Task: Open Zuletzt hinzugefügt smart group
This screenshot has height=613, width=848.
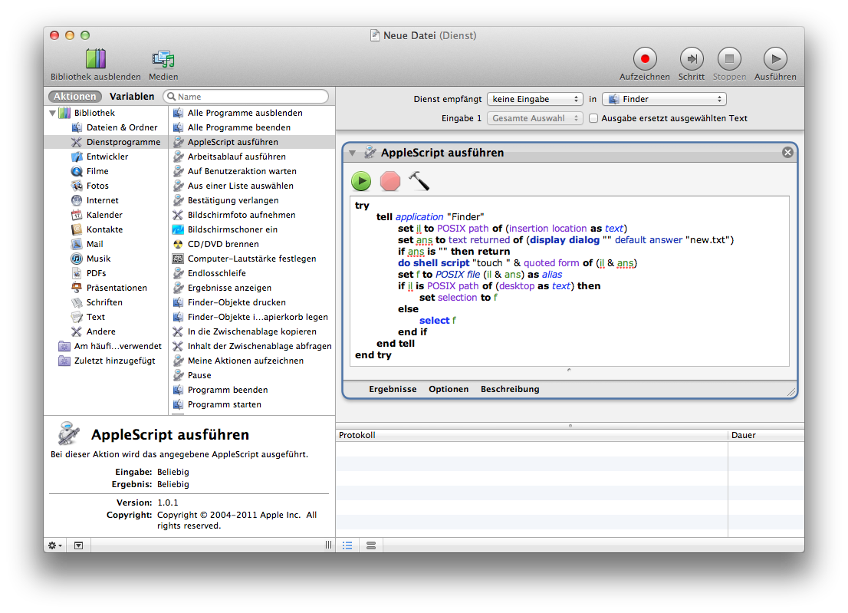Action: (106, 361)
